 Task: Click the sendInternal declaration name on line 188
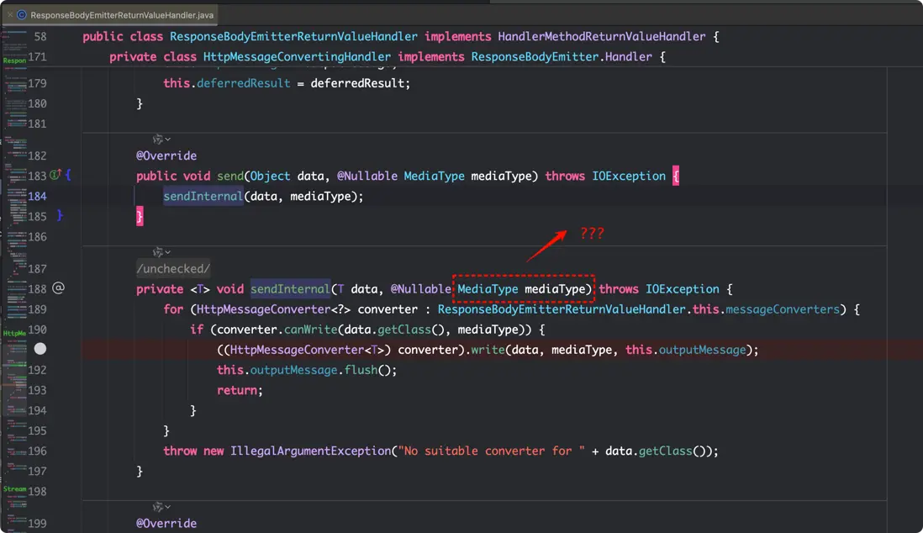point(290,288)
